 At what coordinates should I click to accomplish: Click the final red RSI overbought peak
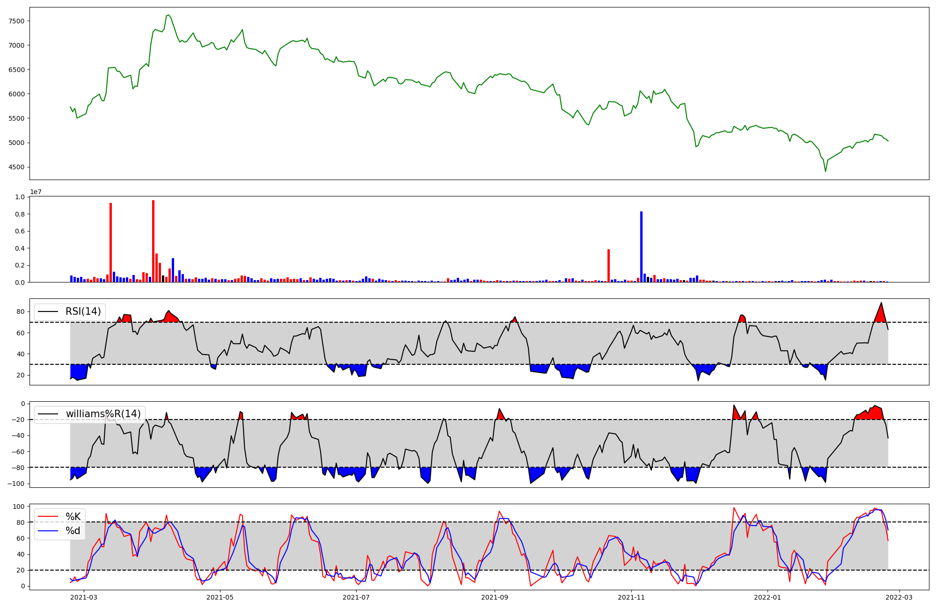881,314
